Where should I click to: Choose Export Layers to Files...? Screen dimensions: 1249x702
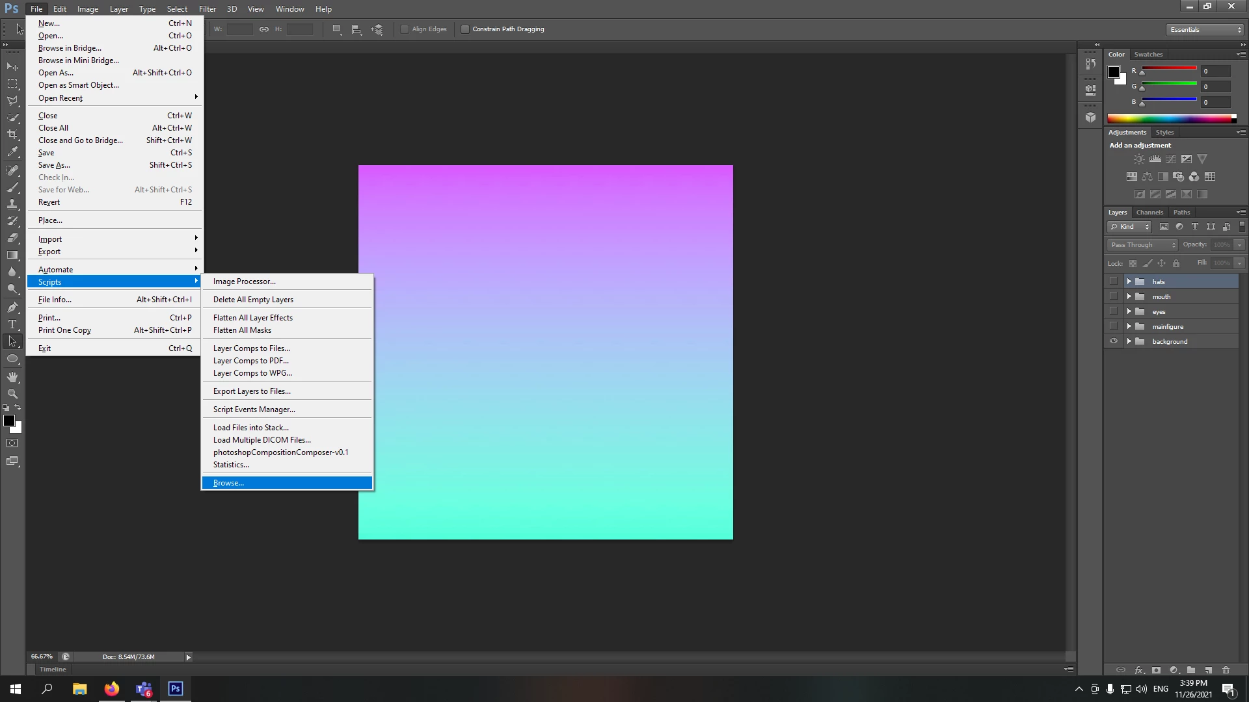[x=252, y=391]
